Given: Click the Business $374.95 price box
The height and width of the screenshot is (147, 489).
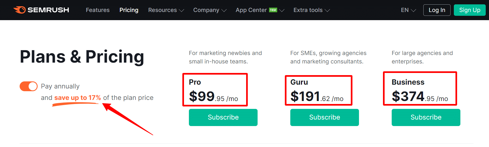Looking at the screenshot, I should tap(420, 88).
